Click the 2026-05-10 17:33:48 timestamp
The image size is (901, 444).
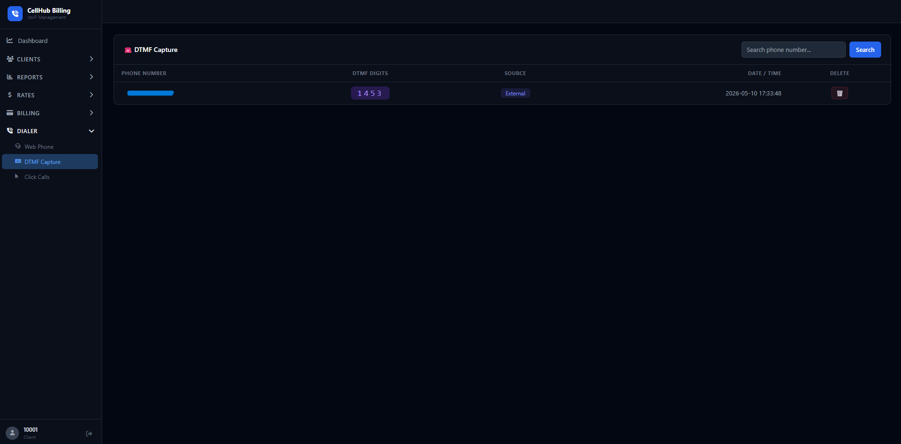click(753, 93)
